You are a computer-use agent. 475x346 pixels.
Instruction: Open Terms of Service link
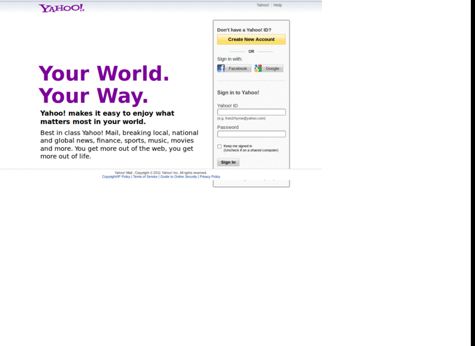click(x=145, y=177)
